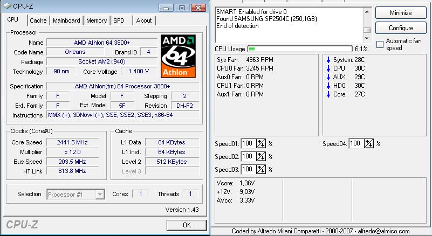Image resolution: width=432 pixels, height=236 pixels.
Task: Click the Ext. Model value 5F
Action: [x=122, y=106]
